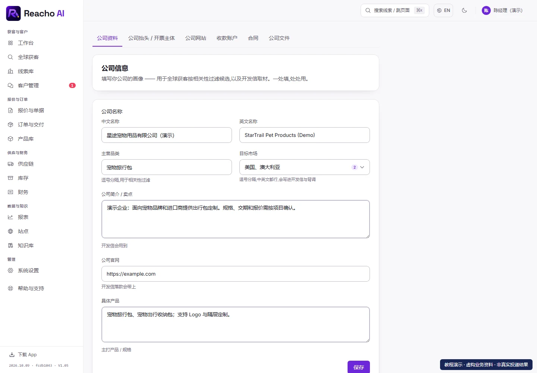Image resolution: width=537 pixels, height=373 pixels.
Task: Click the 报价与单据 document icon
Action: click(10, 110)
